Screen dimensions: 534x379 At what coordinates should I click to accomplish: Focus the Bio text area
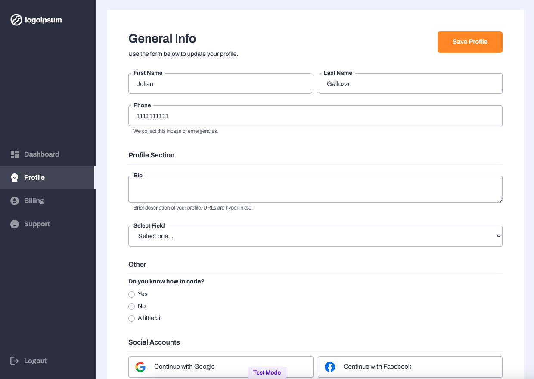[x=315, y=189]
